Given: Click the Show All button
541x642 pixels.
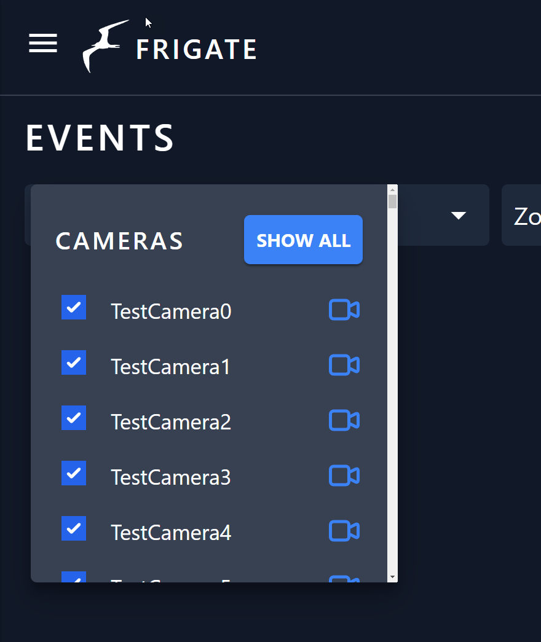Looking at the screenshot, I should click(303, 240).
